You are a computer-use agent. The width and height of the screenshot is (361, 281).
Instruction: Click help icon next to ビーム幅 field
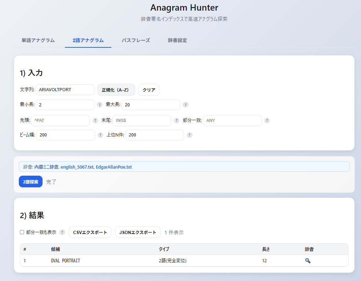coord(100,135)
